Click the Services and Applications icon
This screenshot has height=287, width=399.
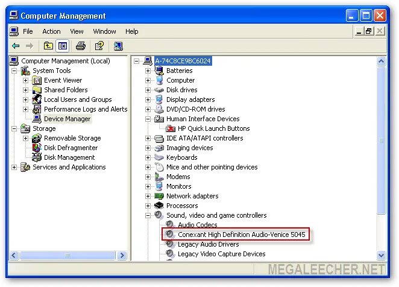[25, 167]
